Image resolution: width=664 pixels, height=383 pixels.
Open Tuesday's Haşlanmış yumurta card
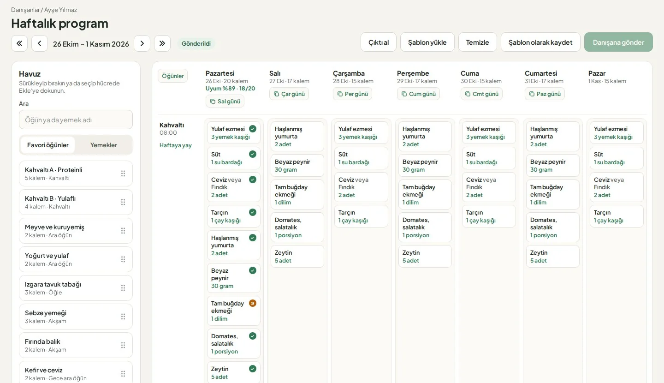coord(297,136)
